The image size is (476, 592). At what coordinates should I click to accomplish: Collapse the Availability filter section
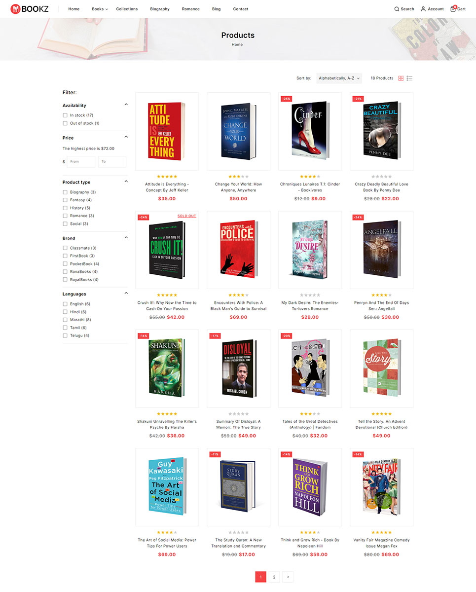coord(126,105)
